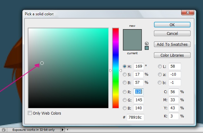
Task: Enable the Only Web Colors checkbox
Action: point(30,113)
